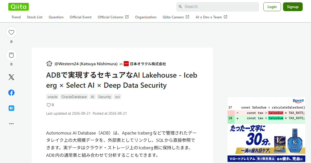
Task: Click the paragraph beginning 'Autonomous AI Database'
Action: click(121, 144)
